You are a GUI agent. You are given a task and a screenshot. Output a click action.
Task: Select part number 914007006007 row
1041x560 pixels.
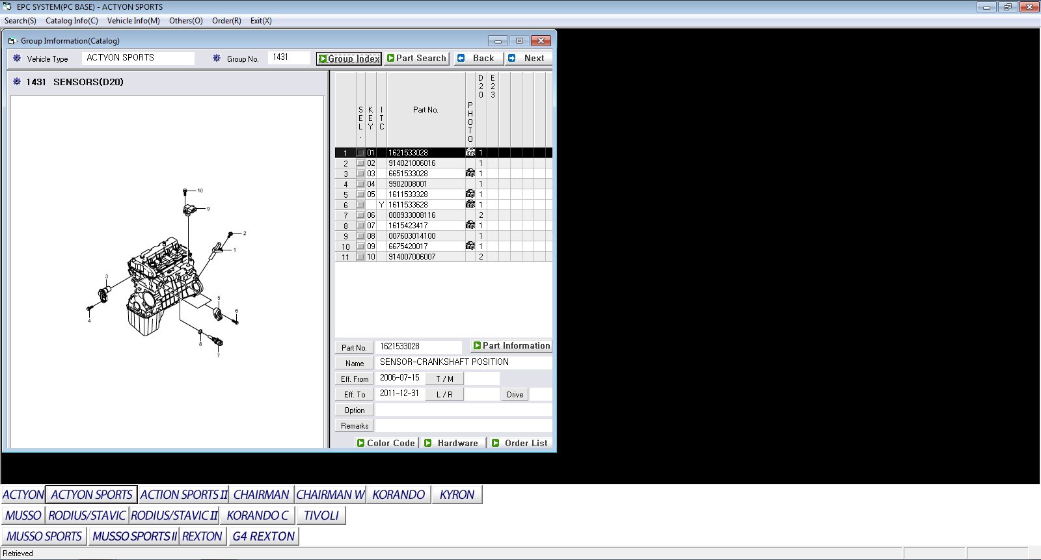tap(444, 257)
